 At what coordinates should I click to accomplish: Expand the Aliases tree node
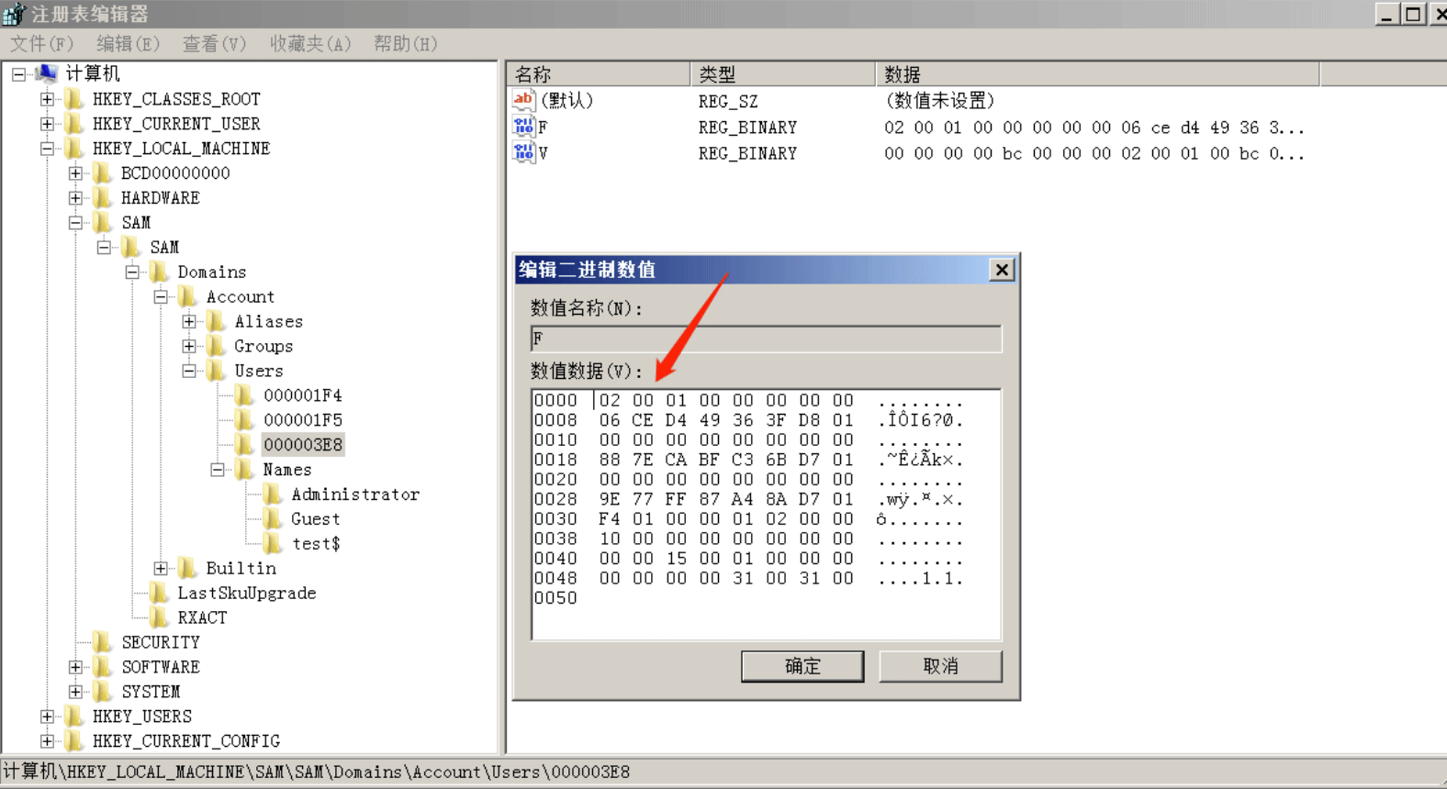tap(189, 321)
